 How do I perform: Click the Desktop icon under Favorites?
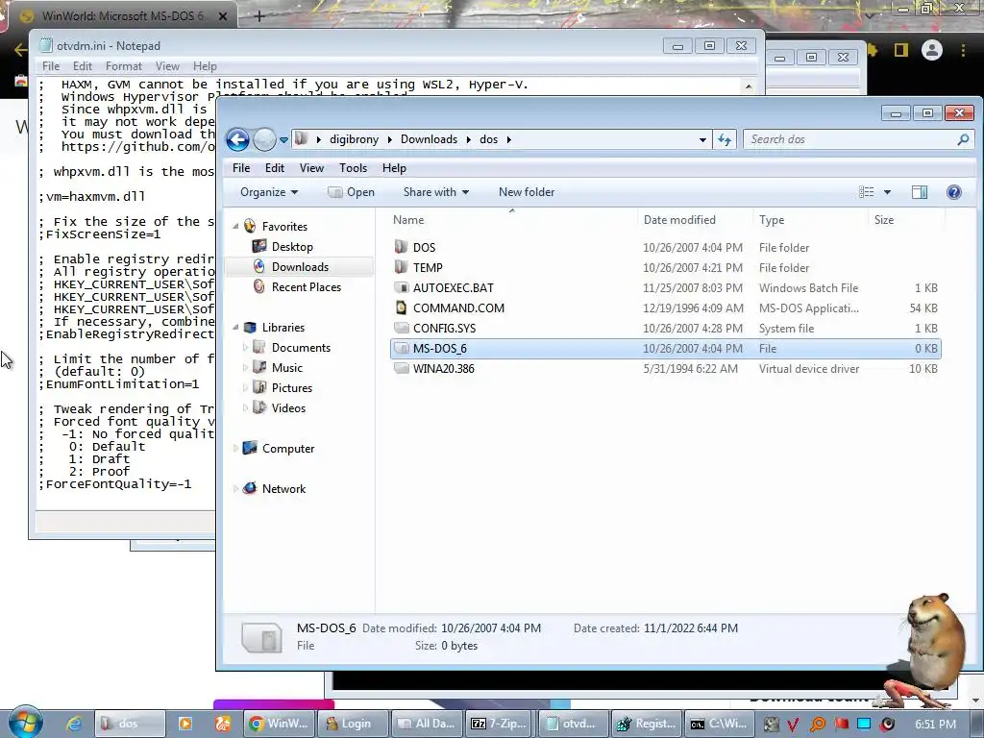258,247
